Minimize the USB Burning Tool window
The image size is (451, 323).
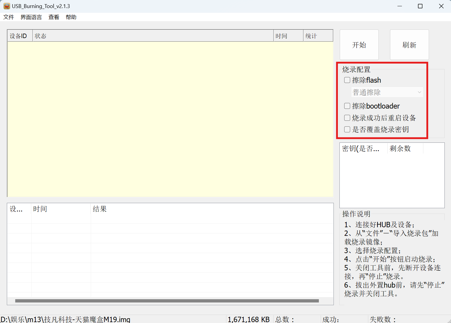click(x=400, y=6)
